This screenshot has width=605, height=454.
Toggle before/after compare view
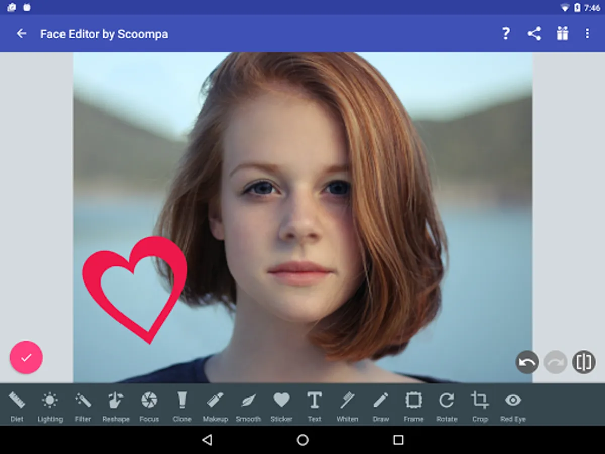click(584, 362)
